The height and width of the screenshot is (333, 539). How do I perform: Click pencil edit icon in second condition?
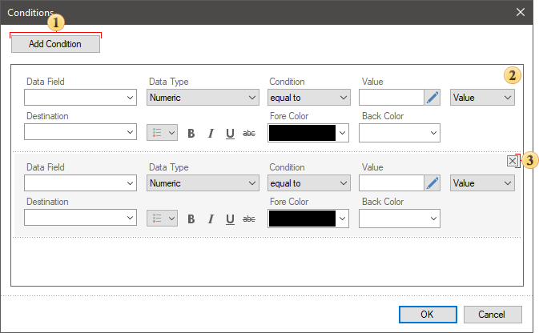click(432, 183)
